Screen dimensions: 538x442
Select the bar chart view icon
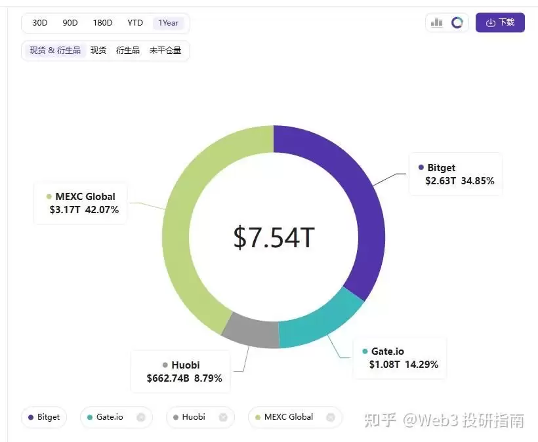point(436,22)
